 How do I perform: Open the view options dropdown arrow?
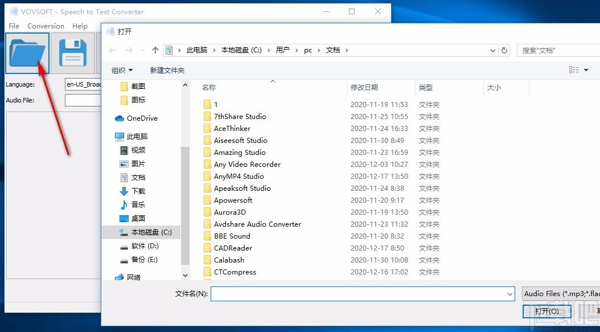click(x=586, y=70)
